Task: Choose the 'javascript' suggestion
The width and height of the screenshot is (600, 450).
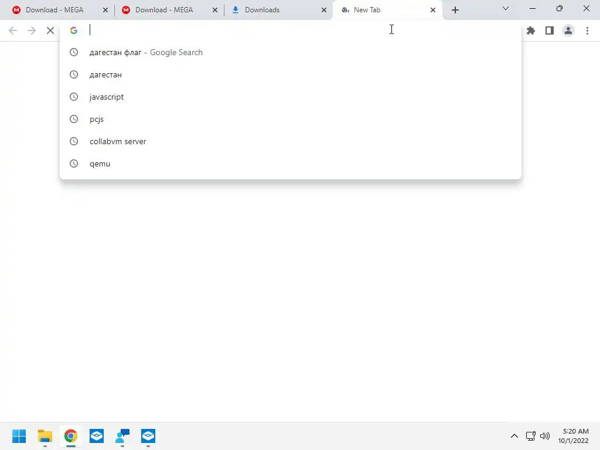Action: point(291,97)
